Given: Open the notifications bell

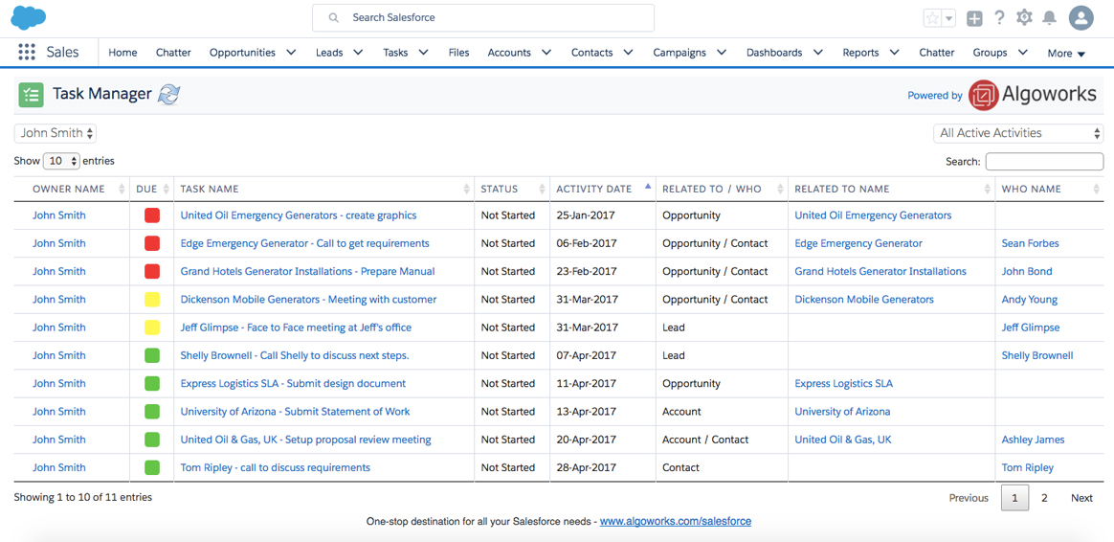Looking at the screenshot, I should pos(1049,18).
